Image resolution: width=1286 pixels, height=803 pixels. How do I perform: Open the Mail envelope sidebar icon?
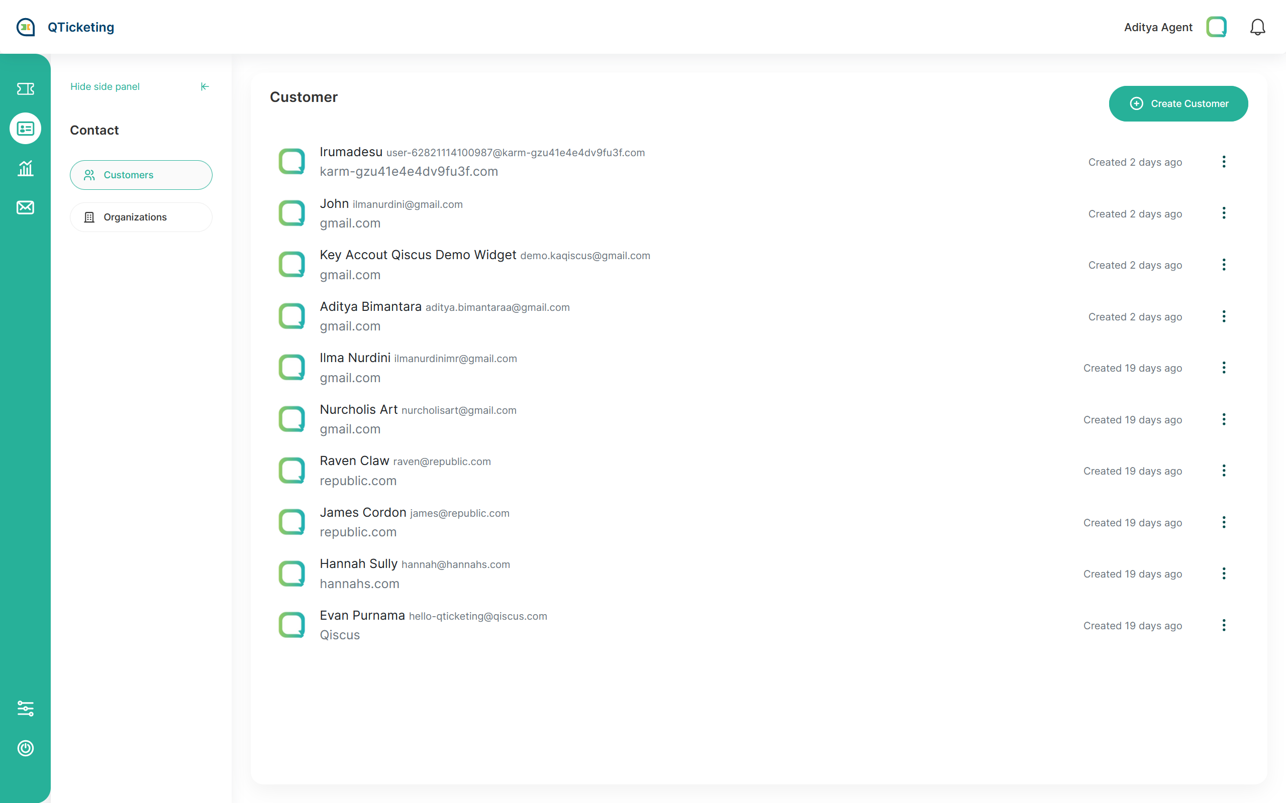pos(25,207)
